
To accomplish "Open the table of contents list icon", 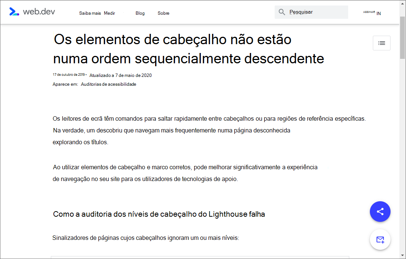I will [x=381, y=43].
